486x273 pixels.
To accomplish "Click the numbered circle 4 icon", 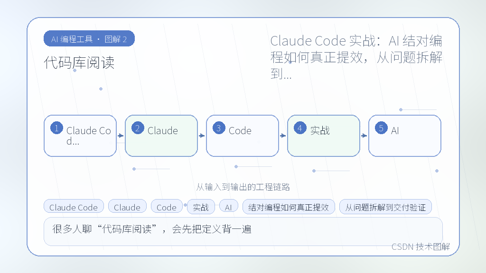I will click(x=300, y=128).
